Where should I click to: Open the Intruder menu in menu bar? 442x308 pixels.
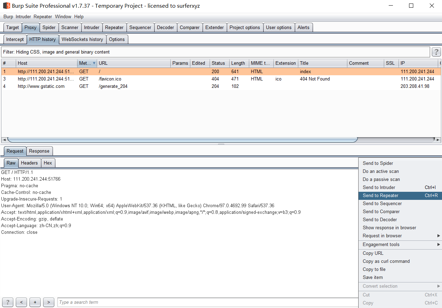(23, 16)
